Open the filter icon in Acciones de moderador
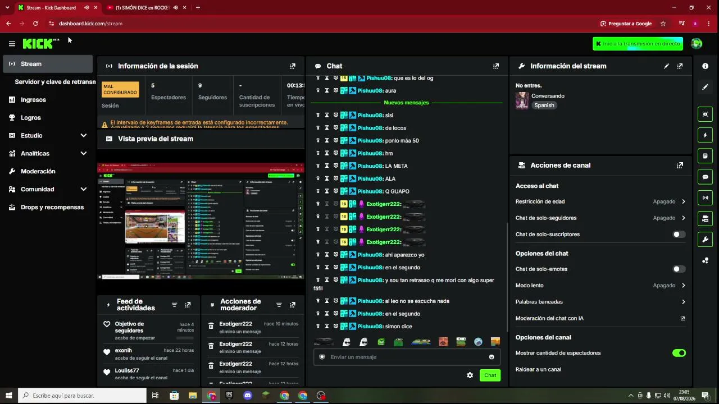Viewport: 719px width, 404px height. click(x=279, y=305)
